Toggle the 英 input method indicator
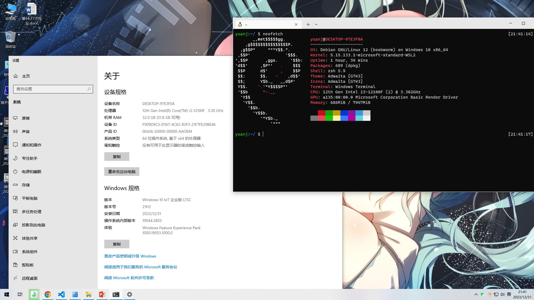Screen dimensions: 534x300 [x=509, y=294]
